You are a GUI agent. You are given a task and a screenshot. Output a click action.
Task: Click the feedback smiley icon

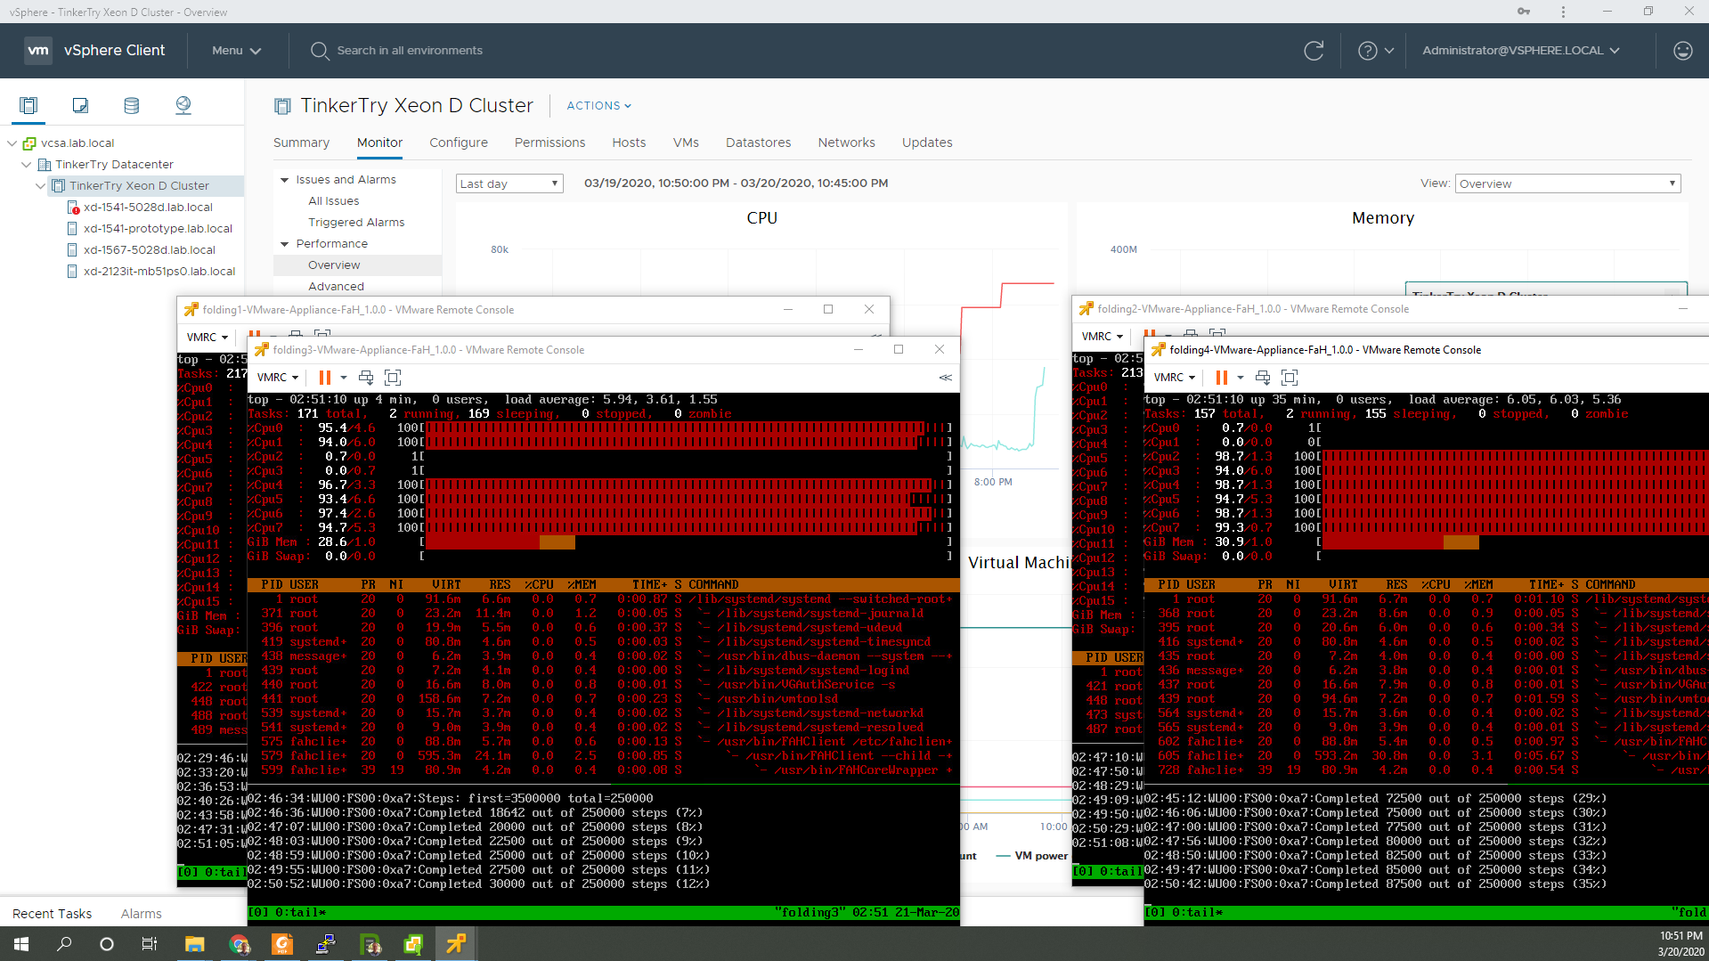1682,51
